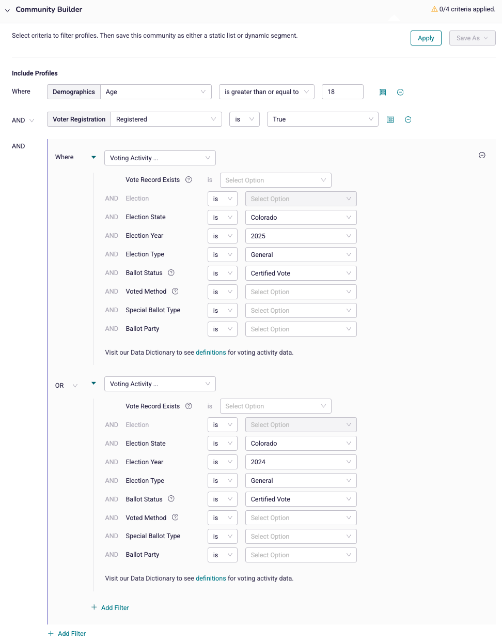Open the Ballot Status dropdown in the 2024 group
This screenshot has height=640, width=502.
click(x=301, y=499)
